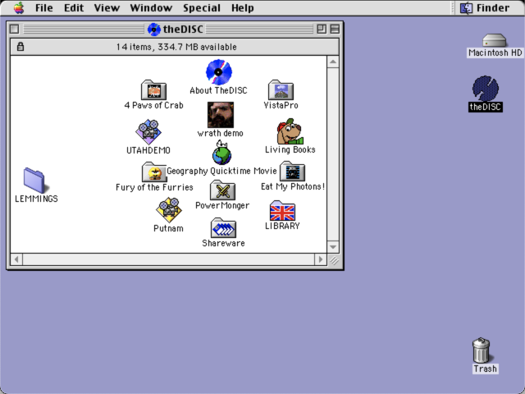The width and height of the screenshot is (525, 394).
Task: Click 'theDISC' title bar text
Action: [x=183, y=30]
